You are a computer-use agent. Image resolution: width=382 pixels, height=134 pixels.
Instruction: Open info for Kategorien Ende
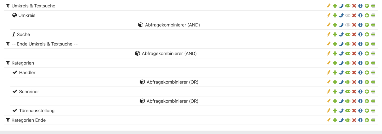click(x=360, y=120)
